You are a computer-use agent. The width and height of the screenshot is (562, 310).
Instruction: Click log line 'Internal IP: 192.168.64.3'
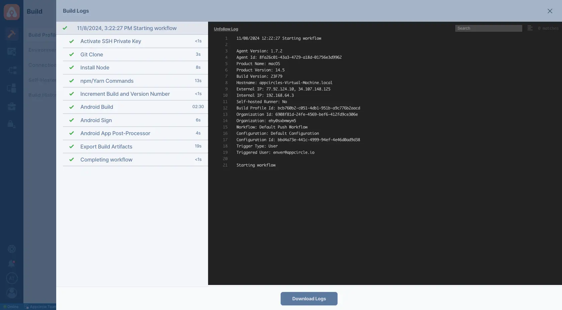(265, 95)
